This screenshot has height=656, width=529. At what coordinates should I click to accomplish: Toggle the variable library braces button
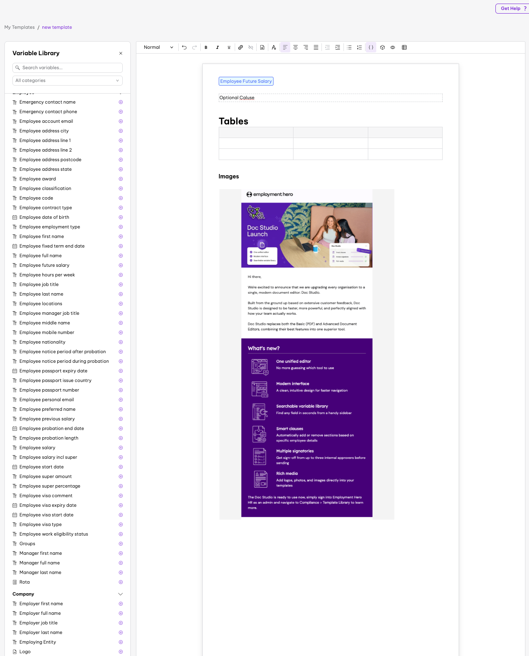tap(371, 47)
